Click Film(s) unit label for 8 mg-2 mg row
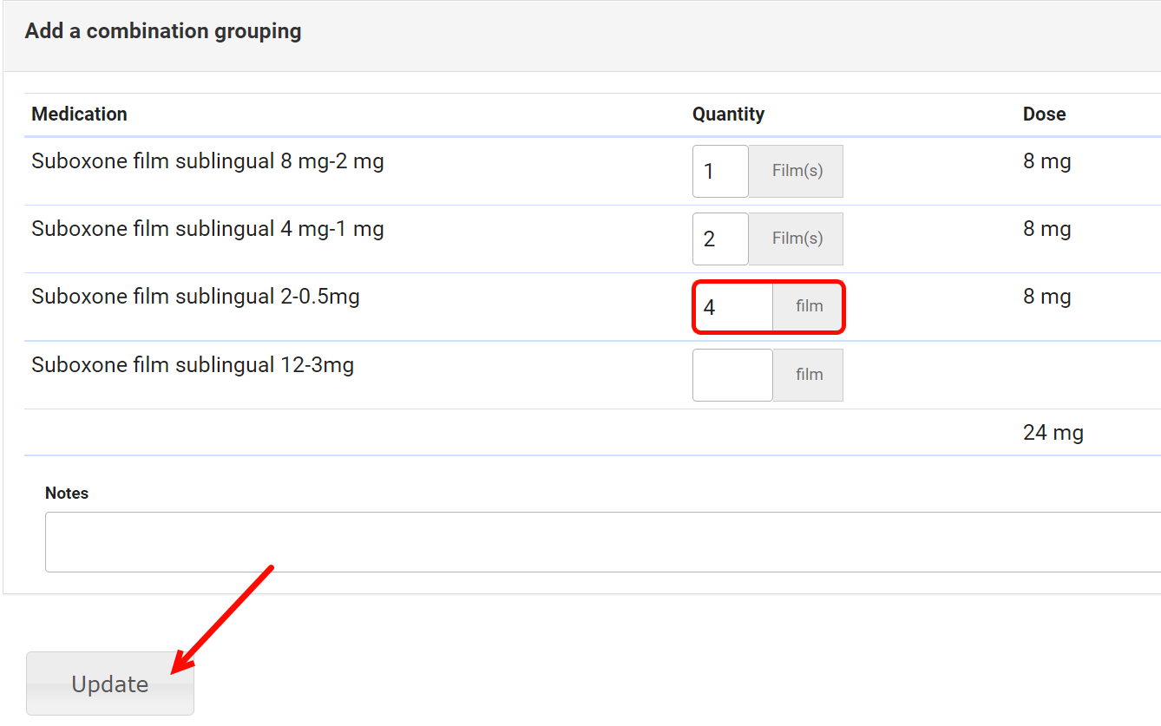Viewport: 1161px width, 726px height. (797, 171)
